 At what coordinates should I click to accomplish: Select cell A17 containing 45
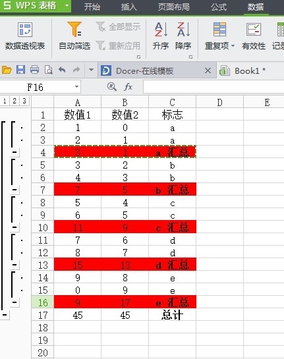point(77,315)
